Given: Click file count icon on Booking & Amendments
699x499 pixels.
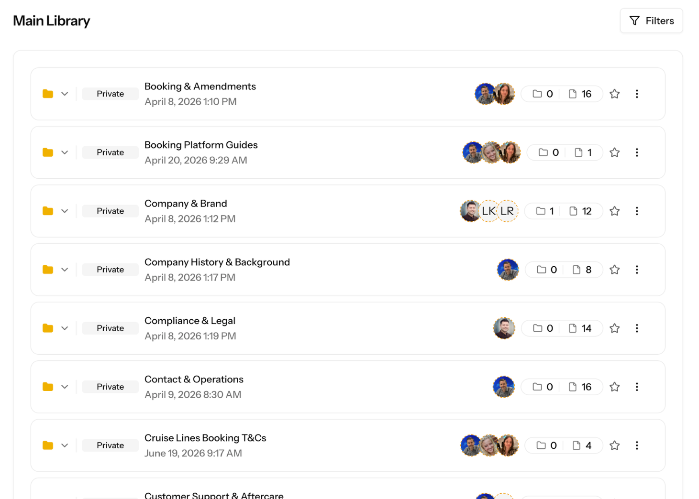Looking at the screenshot, I should (x=573, y=94).
